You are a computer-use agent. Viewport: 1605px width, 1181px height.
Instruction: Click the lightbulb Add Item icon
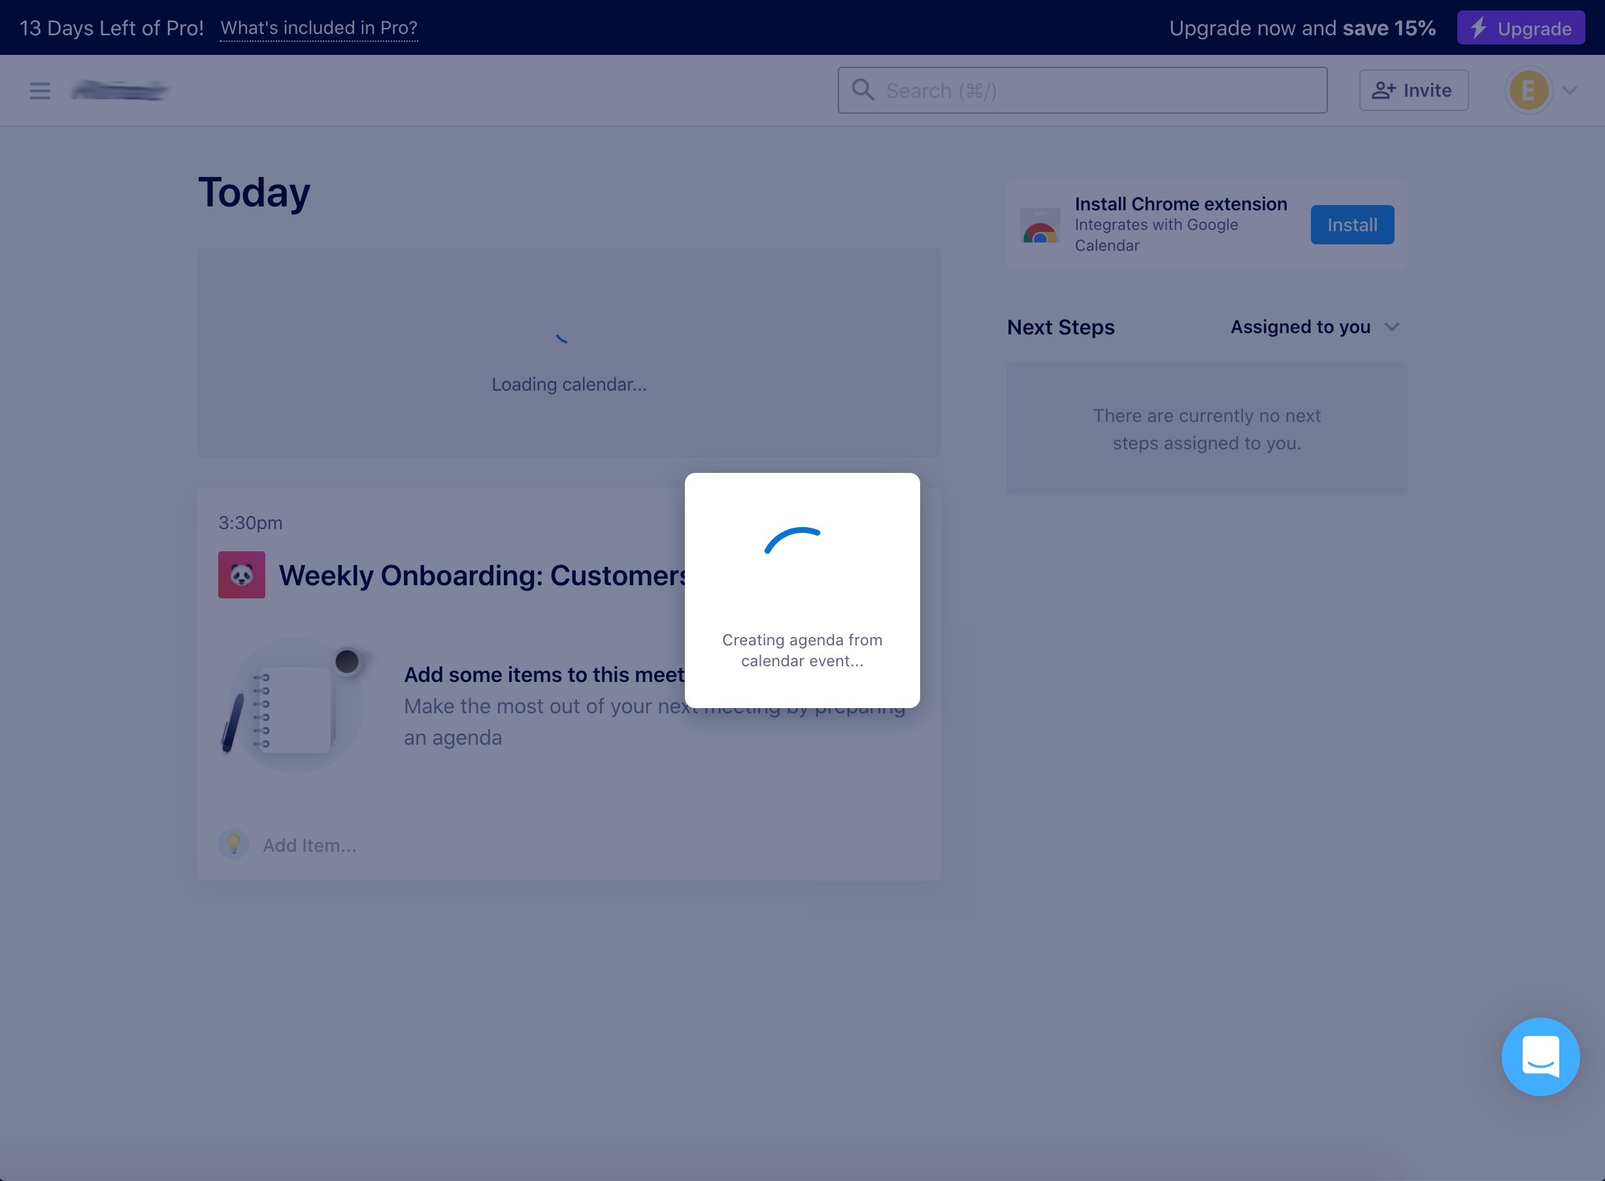click(233, 845)
